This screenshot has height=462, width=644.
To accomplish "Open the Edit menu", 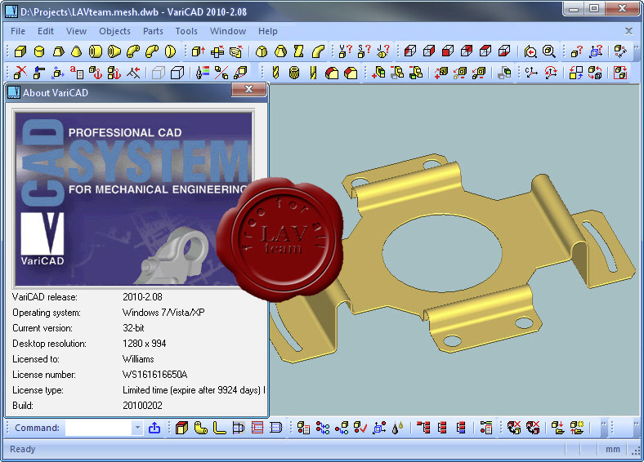I will pyautogui.click(x=46, y=31).
